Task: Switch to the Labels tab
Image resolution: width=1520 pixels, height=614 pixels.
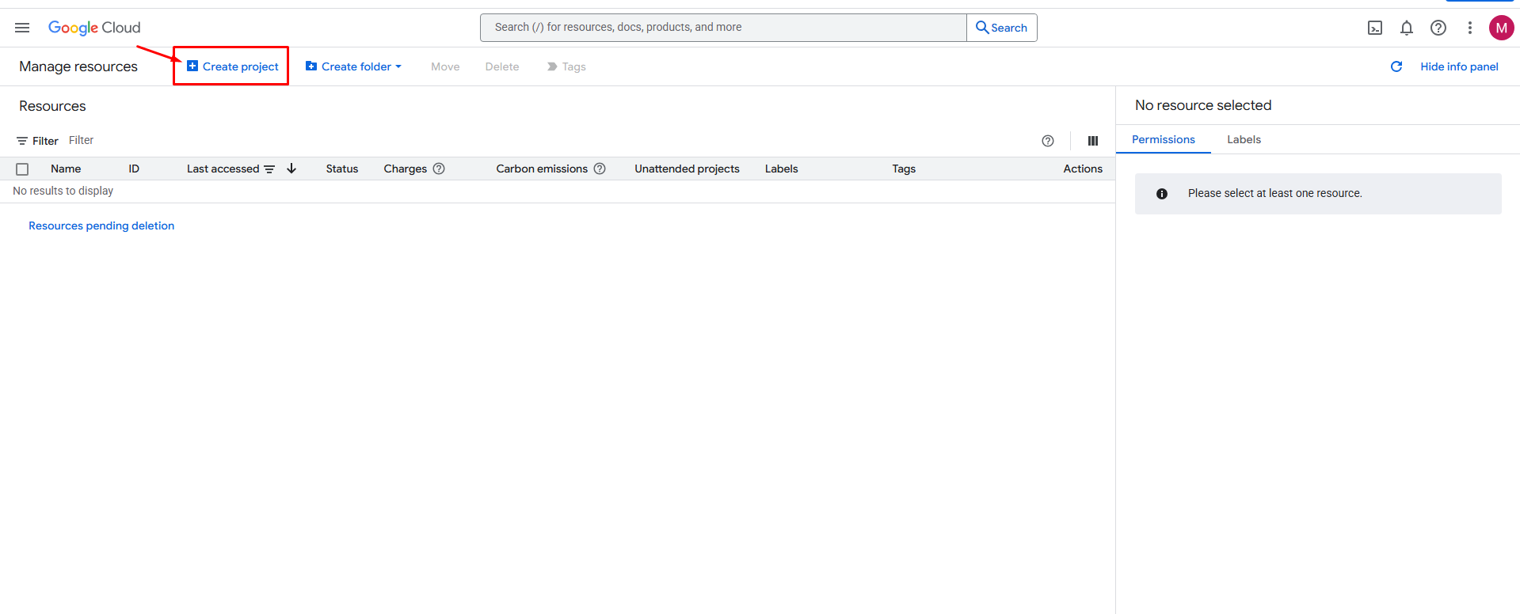Action: click(x=1244, y=139)
